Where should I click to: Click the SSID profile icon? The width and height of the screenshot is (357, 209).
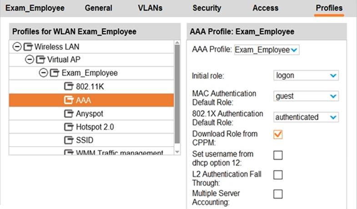pyautogui.click(x=69, y=140)
